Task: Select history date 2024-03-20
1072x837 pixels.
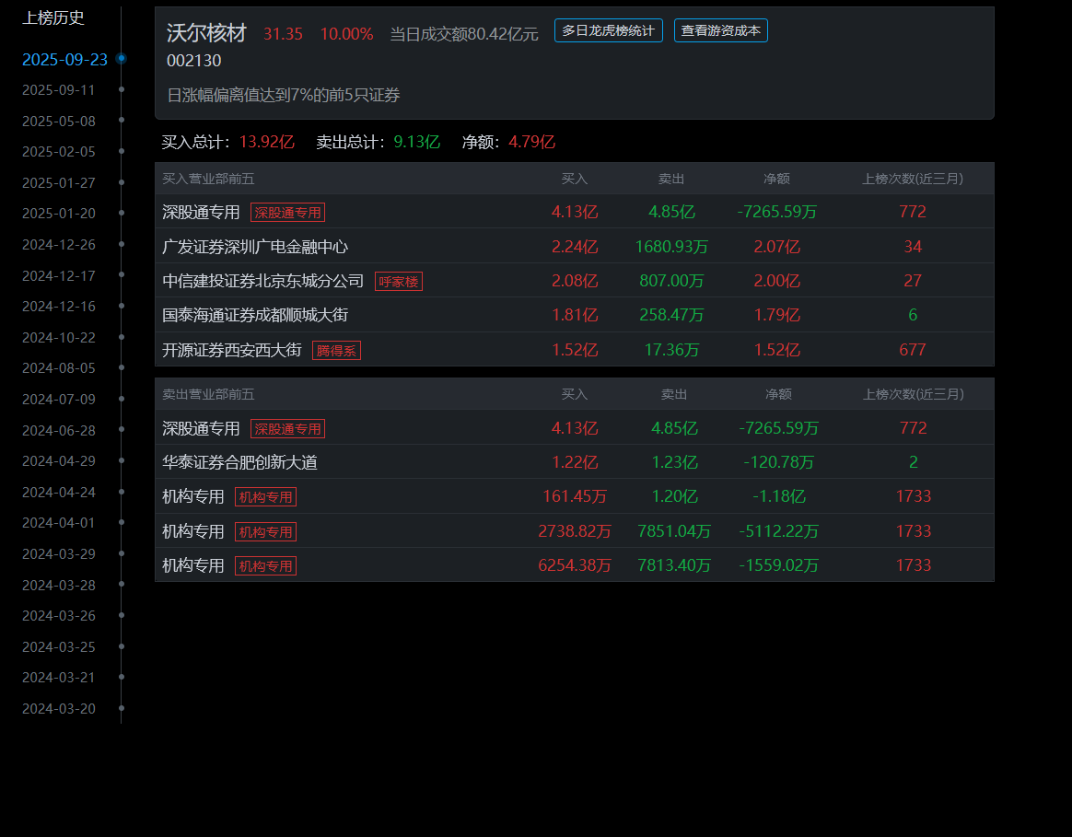Action: pos(59,708)
